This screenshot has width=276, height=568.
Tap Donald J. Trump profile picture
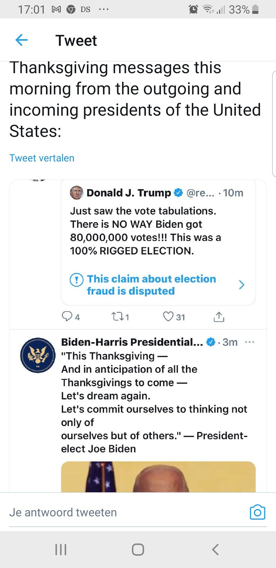[x=76, y=193]
